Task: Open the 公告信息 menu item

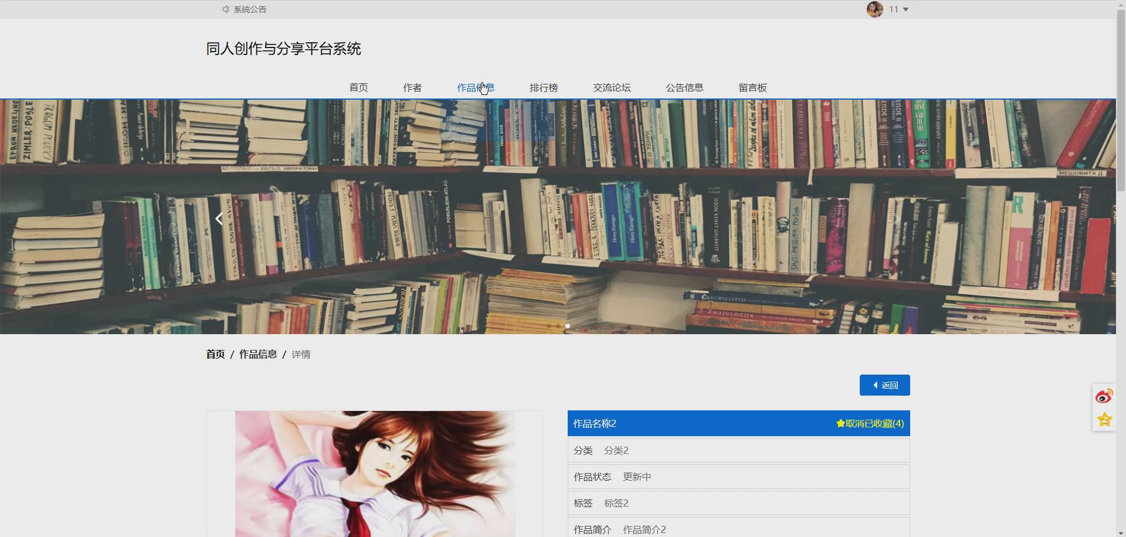Action: [685, 87]
